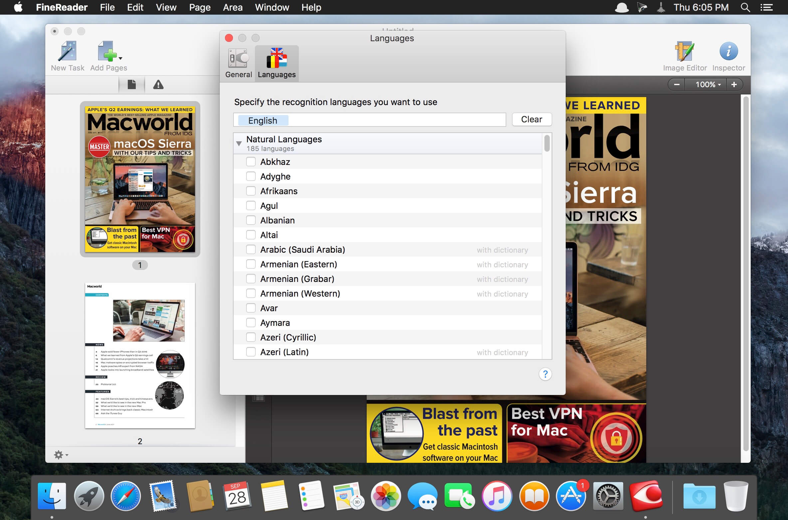Click zoom percentage stepper control

[707, 84]
